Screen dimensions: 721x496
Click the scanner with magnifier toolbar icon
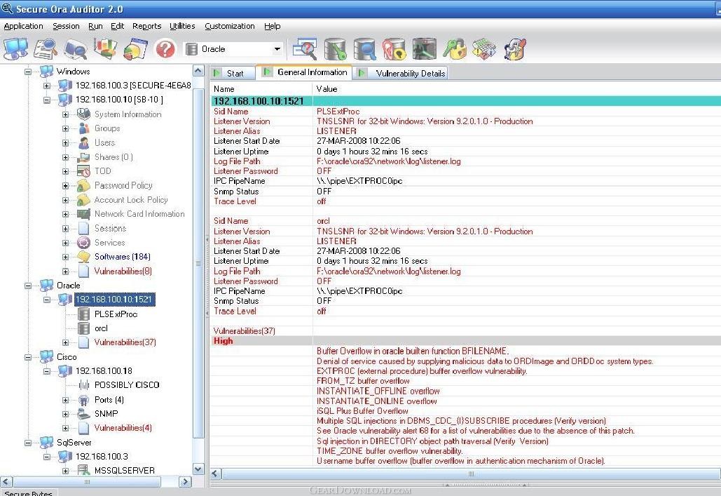tap(76, 49)
